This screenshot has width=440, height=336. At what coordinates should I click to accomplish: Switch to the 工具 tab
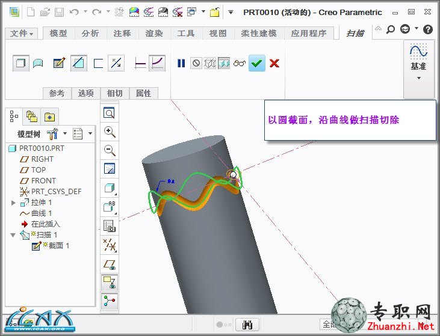186,33
